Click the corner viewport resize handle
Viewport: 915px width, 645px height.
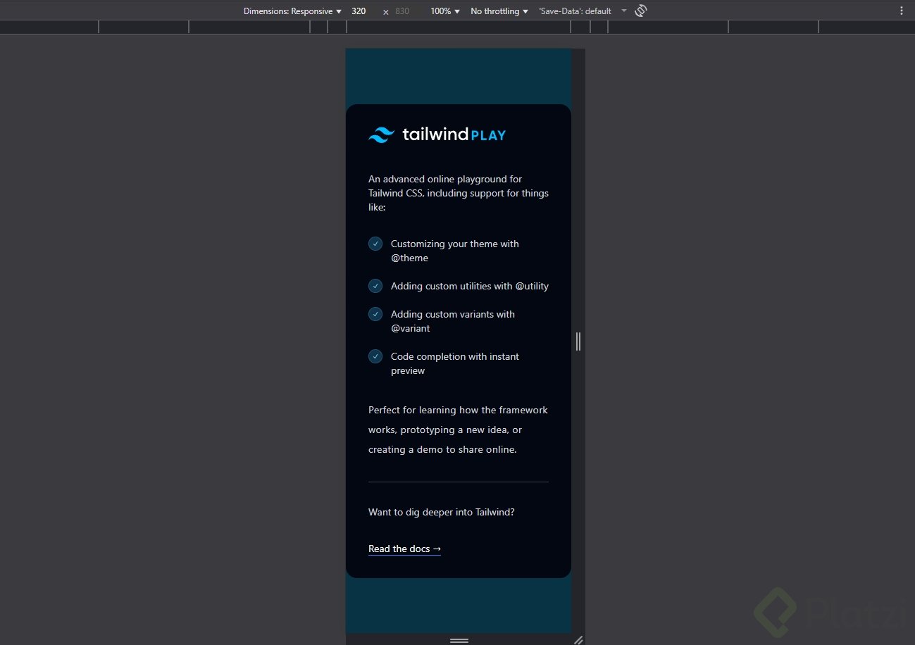pyautogui.click(x=578, y=639)
